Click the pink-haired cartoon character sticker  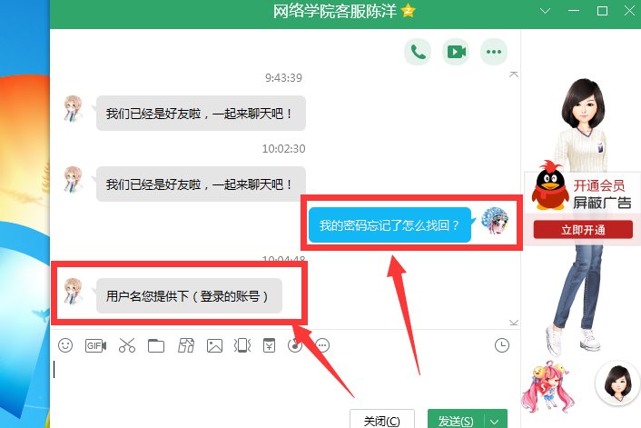pyautogui.click(x=548, y=386)
